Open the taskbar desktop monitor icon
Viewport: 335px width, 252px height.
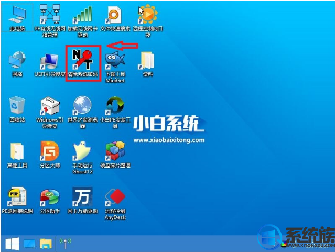click(x=29, y=244)
